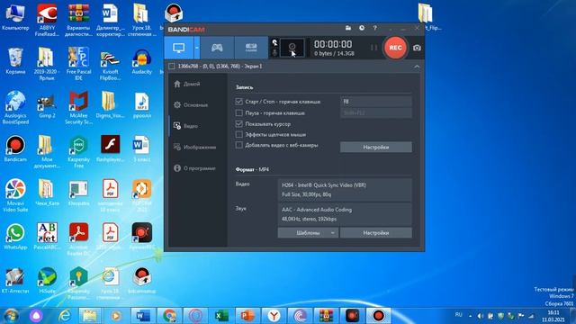The image size is (576, 324).
Task: Open Настройки button in Запись section
Action: 376,147
